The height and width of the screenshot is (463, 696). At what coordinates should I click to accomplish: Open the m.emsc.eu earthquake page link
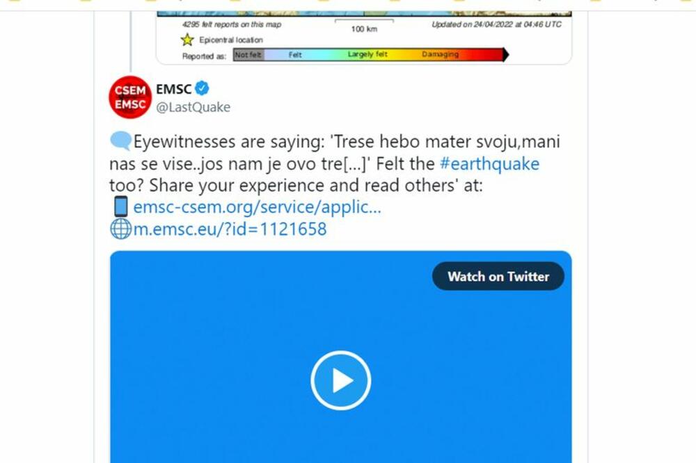(228, 229)
